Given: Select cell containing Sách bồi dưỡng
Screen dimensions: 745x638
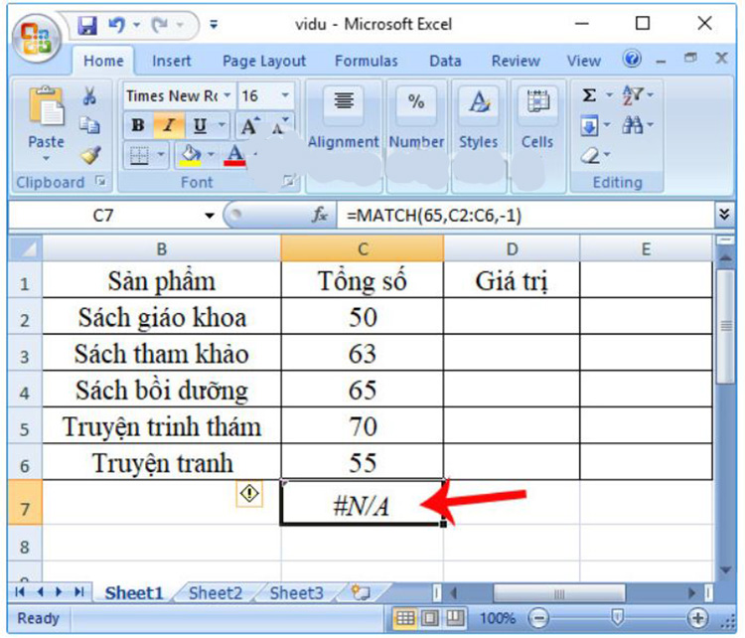Looking at the screenshot, I should pyautogui.click(x=162, y=390).
